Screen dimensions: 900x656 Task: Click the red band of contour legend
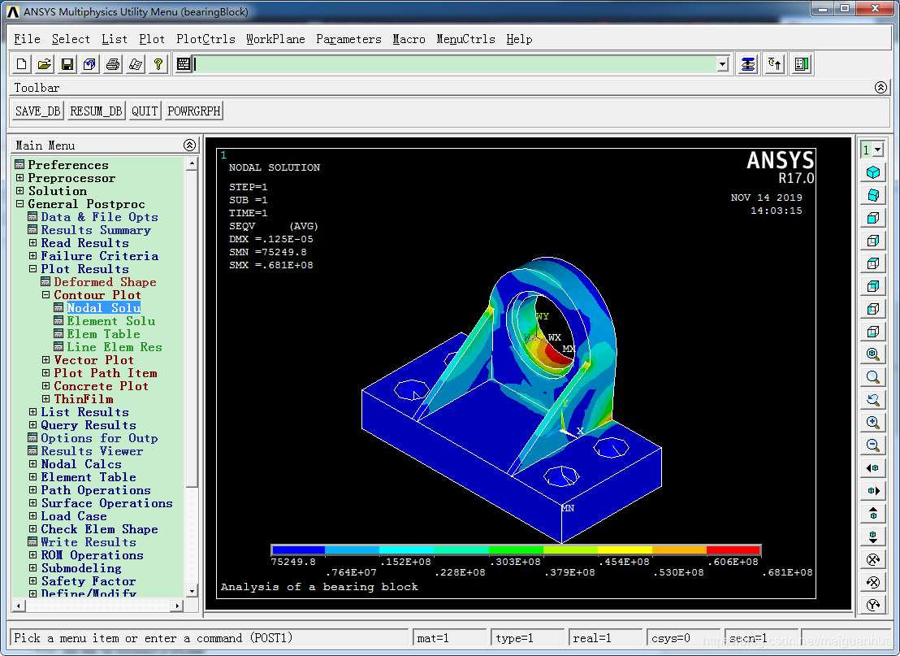[733, 550]
